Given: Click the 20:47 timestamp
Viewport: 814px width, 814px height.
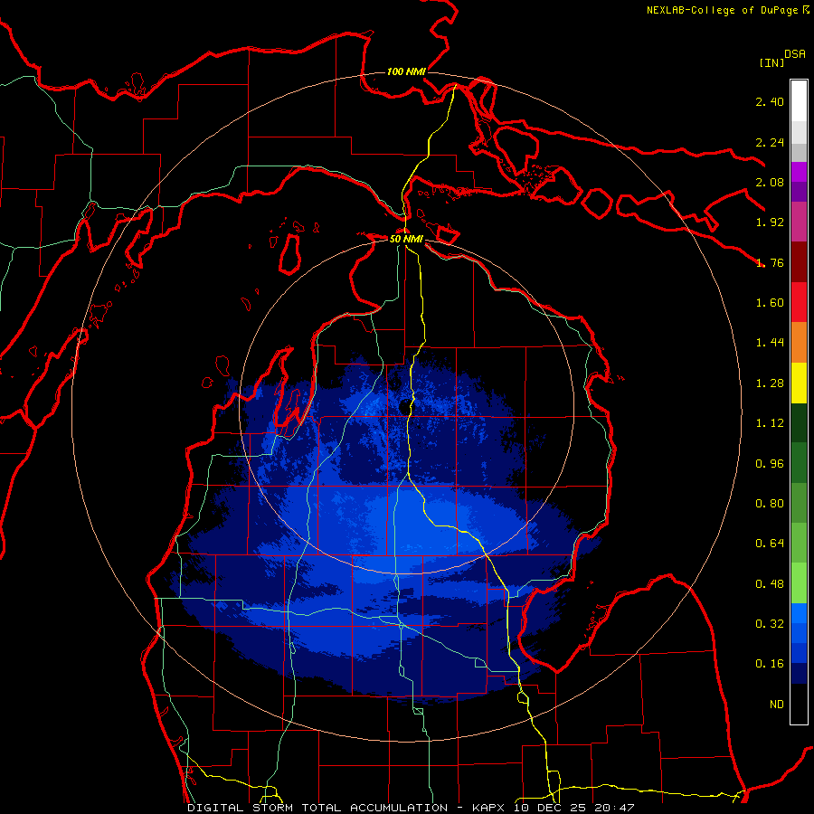Looking at the screenshot, I should tap(614, 808).
